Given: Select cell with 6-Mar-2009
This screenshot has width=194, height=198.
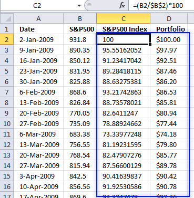Looking at the screenshot, I should pyautogui.click(x=38, y=134).
